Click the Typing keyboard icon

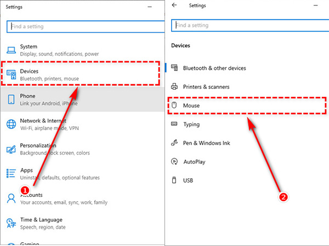[175, 124]
